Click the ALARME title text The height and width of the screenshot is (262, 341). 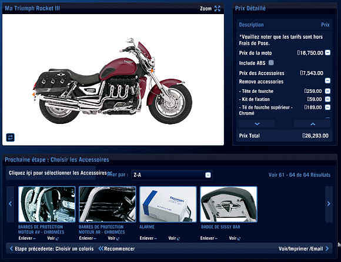[x=147, y=227]
